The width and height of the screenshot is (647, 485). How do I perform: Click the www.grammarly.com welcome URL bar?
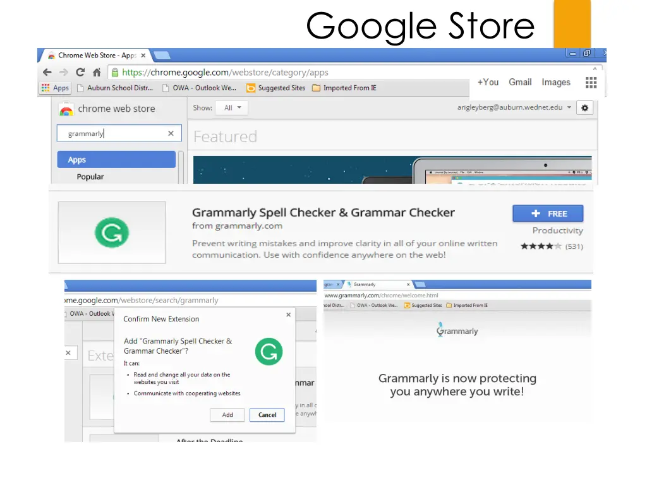click(381, 296)
